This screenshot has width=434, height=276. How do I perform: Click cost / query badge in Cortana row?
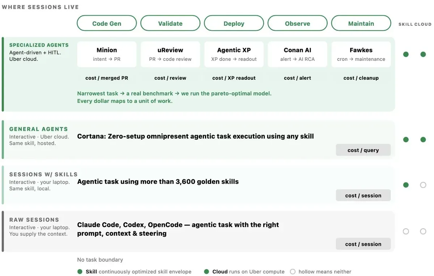point(363,150)
